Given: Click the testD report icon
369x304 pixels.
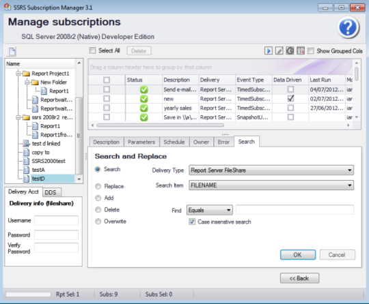Looking at the screenshot, I should click(x=27, y=179).
